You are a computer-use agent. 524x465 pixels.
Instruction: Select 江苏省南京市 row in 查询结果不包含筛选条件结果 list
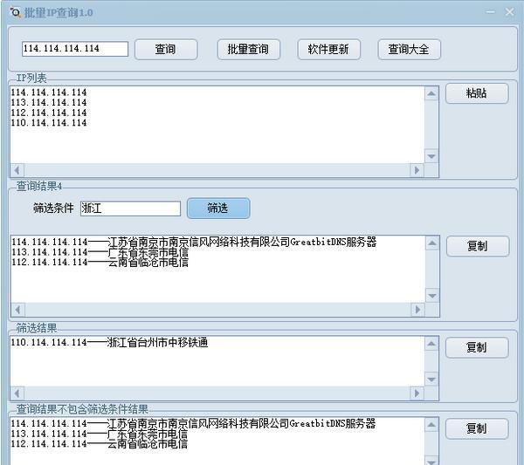pyautogui.click(x=194, y=424)
